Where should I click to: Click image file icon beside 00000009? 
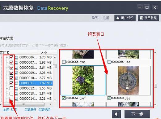coord(16,73)
